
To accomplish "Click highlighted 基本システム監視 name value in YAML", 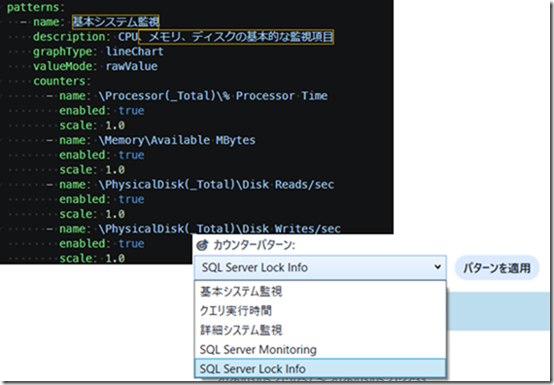I will (x=116, y=22).
